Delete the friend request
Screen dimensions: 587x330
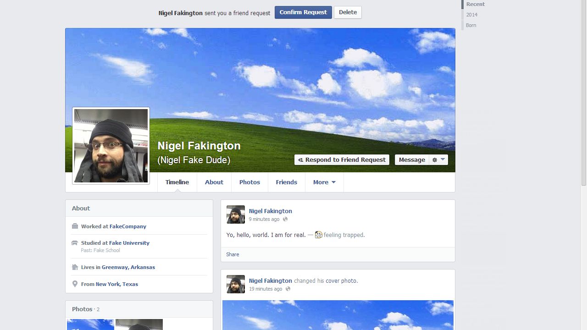pos(348,12)
